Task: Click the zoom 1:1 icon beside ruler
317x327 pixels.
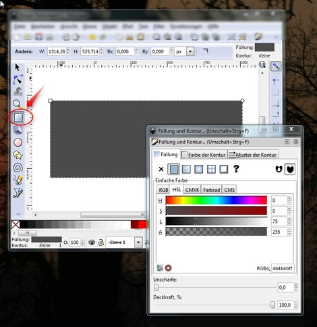Action: point(262,65)
